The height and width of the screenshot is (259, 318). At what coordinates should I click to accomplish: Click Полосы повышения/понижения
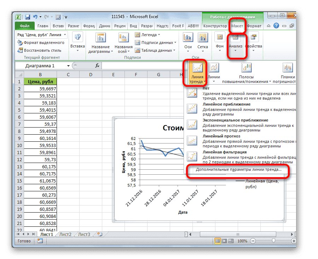247,70
